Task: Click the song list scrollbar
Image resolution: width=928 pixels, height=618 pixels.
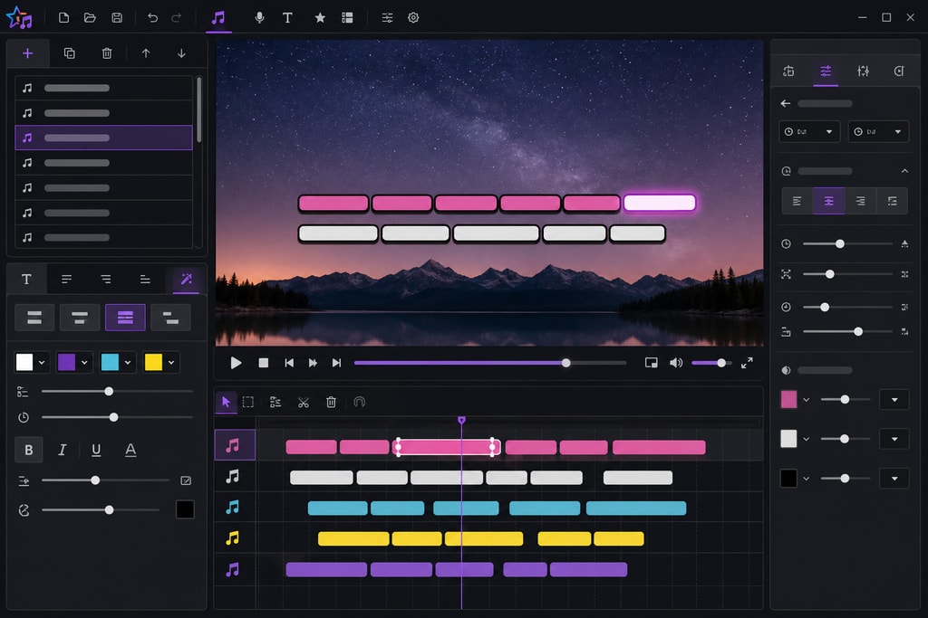Action: [x=198, y=109]
